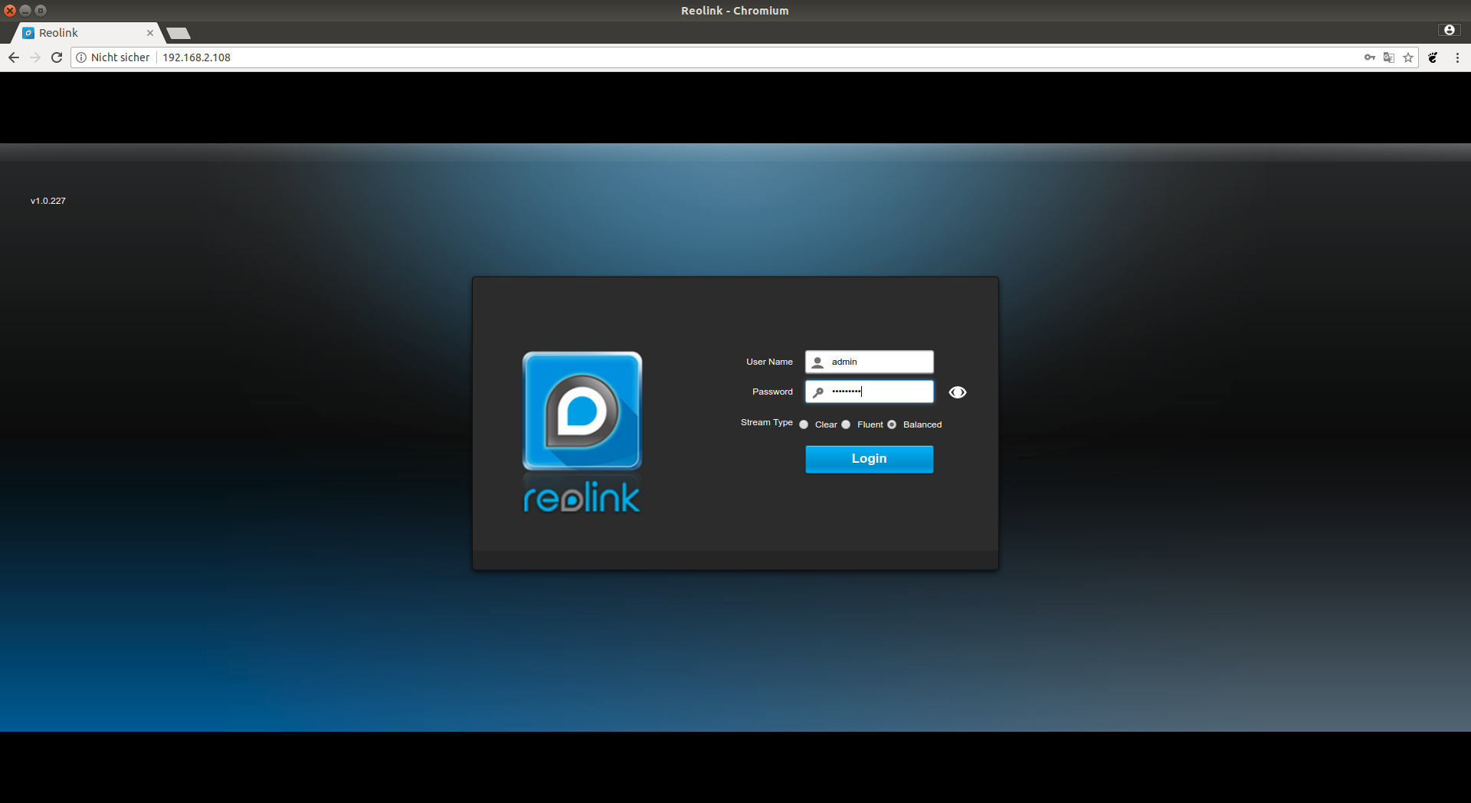This screenshot has width=1471, height=803.
Task: Select the Fluent stream type option
Action: click(x=846, y=424)
